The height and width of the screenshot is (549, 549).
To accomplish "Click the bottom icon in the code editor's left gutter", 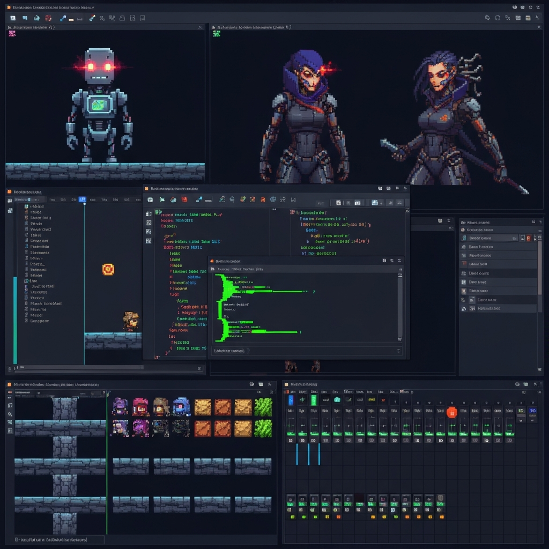I will point(149,241).
